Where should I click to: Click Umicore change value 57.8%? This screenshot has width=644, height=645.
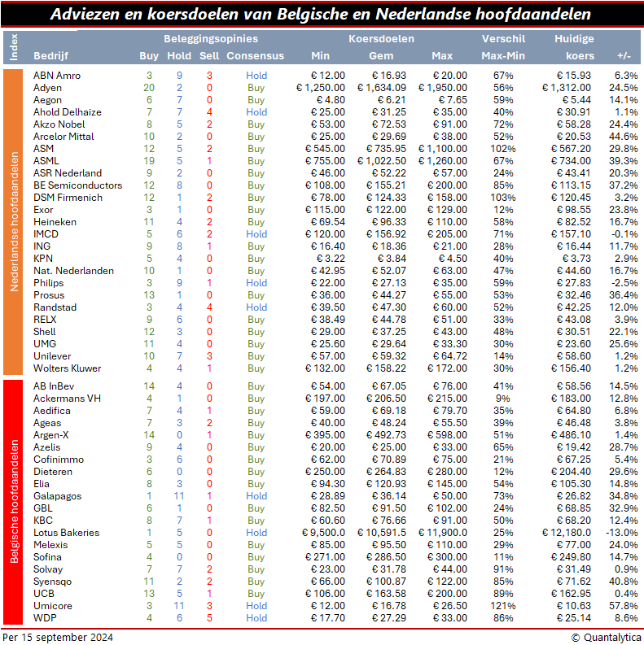click(x=624, y=606)
